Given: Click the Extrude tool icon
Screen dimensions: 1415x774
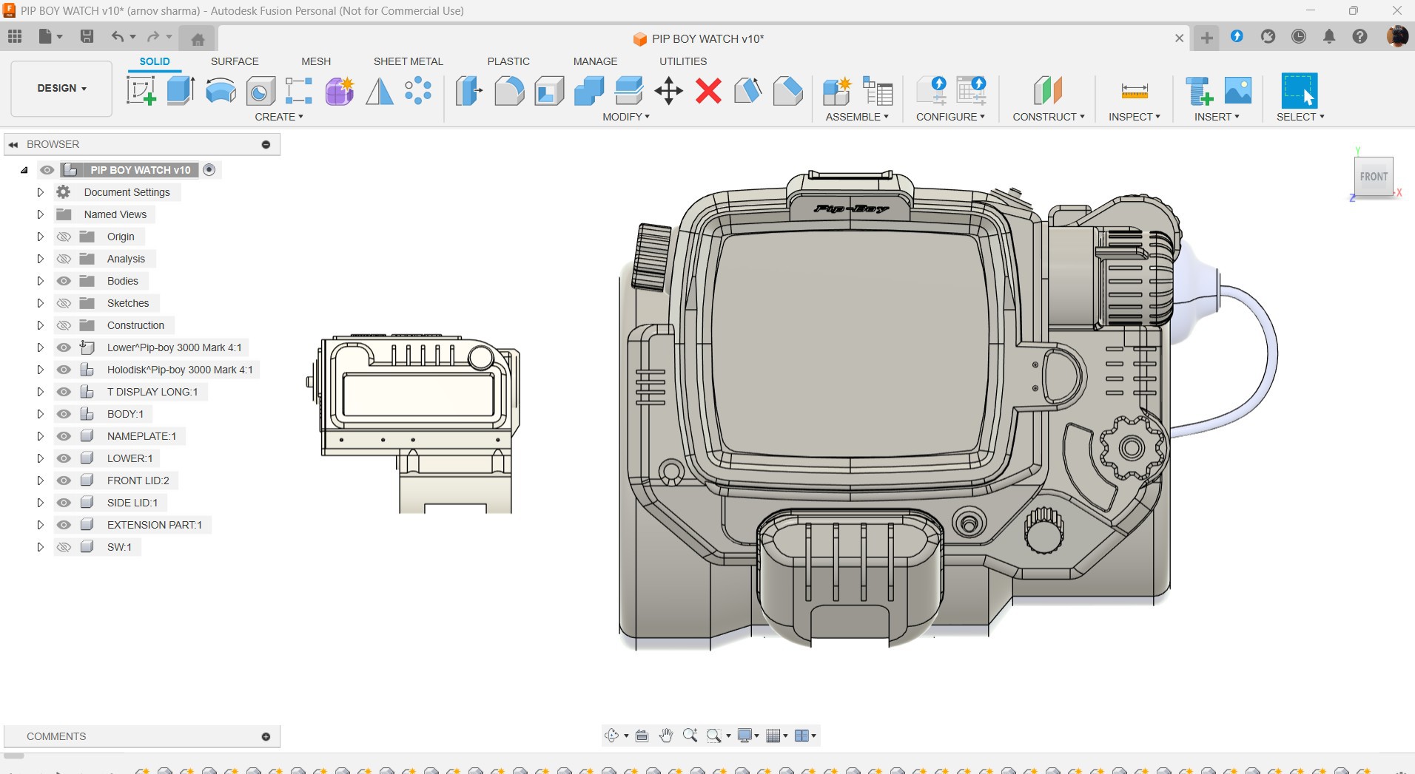Looking at the screenshot, I should (x=181, y=91).
